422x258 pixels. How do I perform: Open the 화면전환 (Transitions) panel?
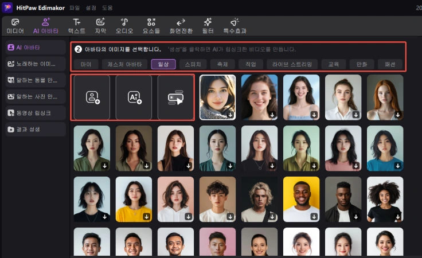[x=181, y=26]
